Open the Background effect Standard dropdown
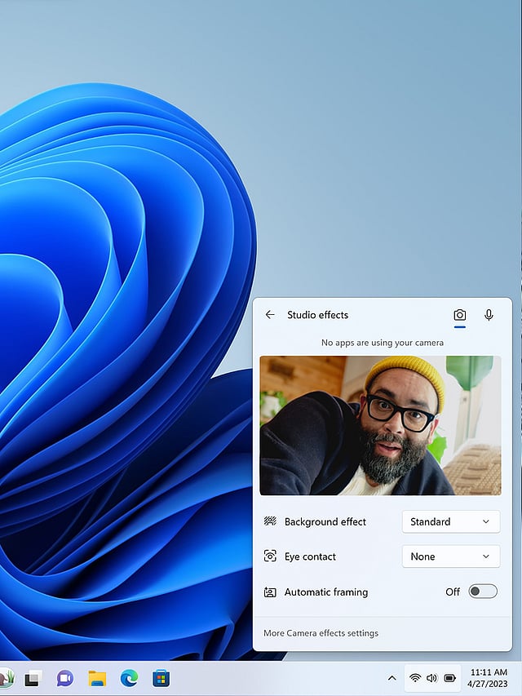522x696 pixels. point(450,521)
